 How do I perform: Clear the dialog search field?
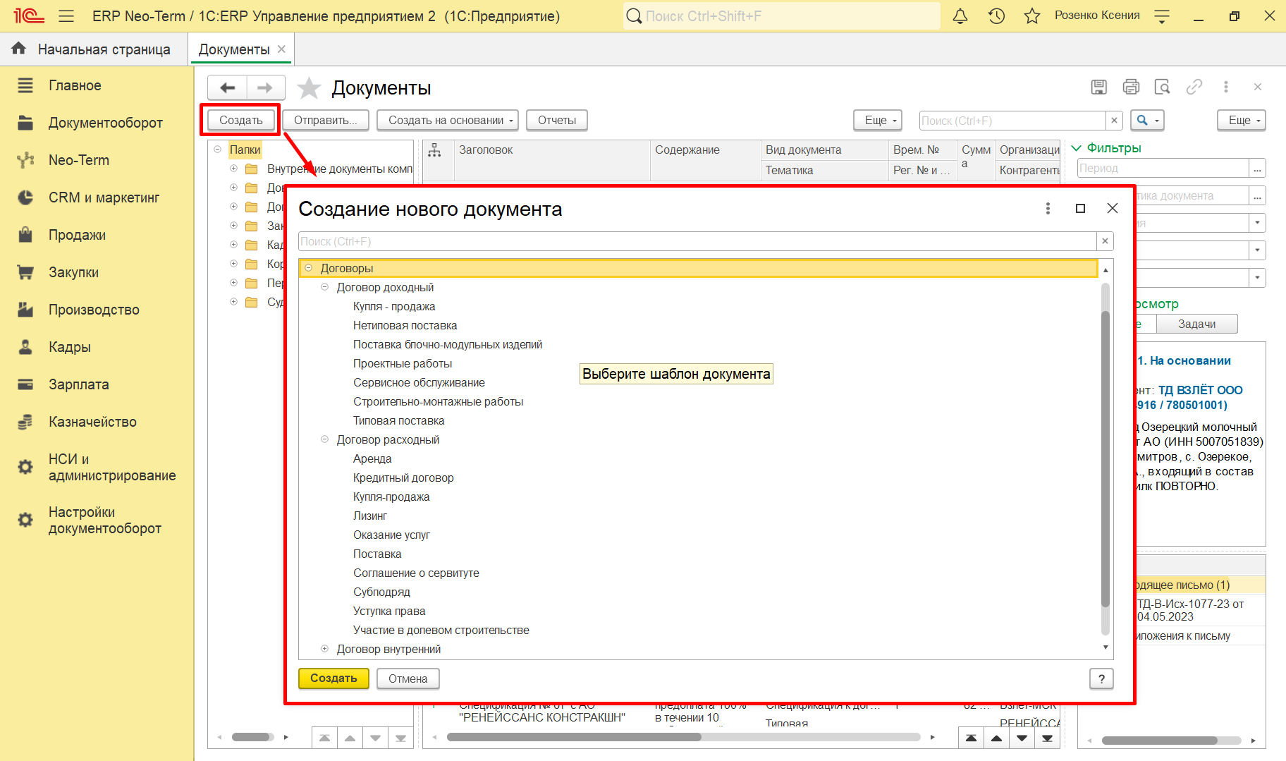click(1105, 241)
